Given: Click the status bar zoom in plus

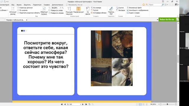Looking at the screenshot, I should tap(176, 104).
